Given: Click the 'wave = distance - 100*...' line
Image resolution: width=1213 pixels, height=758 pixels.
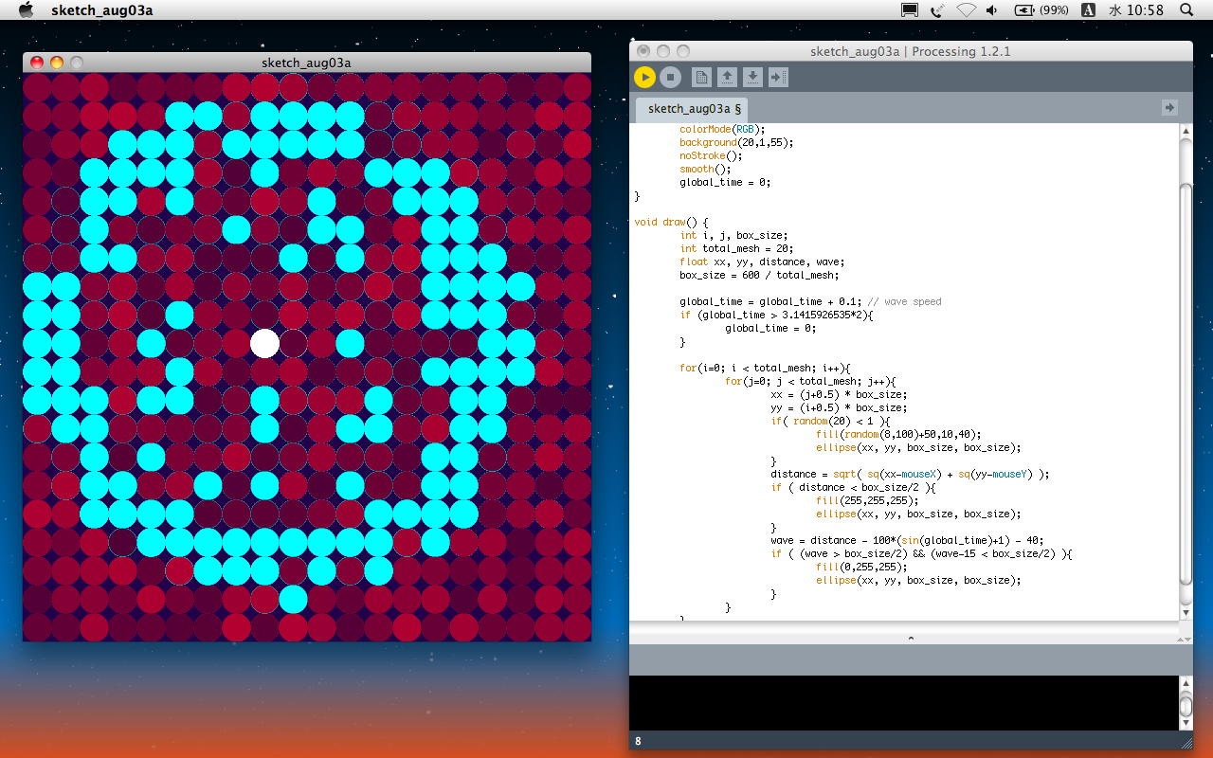Looking at the screenshot, I should pyautogui.click(x=907, y=540).
